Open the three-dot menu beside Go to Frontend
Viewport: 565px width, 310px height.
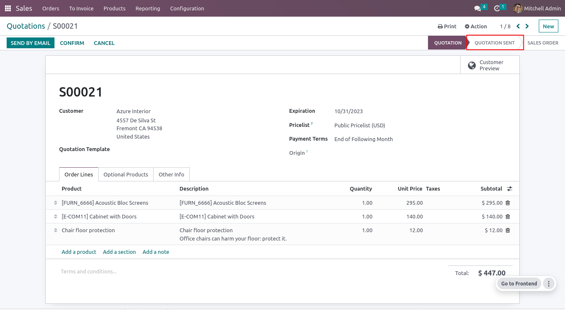[x=549, y=284]
